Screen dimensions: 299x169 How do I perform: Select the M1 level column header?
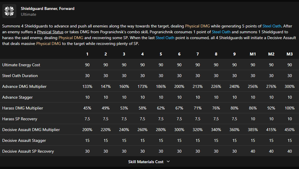tap(253, 54)
